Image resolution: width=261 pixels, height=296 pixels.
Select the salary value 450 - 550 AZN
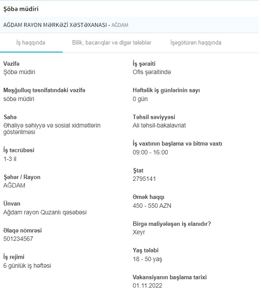coord(152,206)
